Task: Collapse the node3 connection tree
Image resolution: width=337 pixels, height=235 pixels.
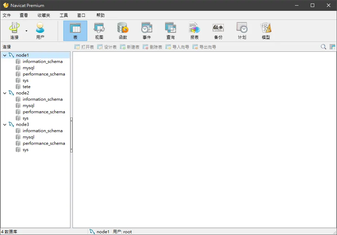Action: pos(5,125)
